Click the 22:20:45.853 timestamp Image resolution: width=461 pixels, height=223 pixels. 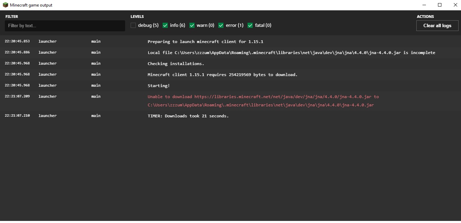(x=17, y=41)
